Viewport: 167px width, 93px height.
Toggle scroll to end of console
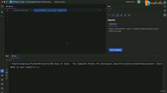pos(7,73)
